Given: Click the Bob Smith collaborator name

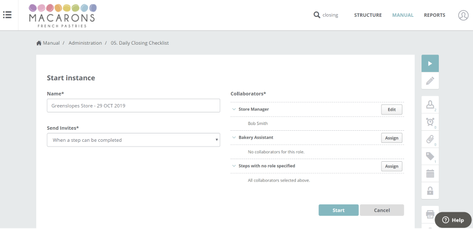Looking at the screenshot, I should 258,123.
